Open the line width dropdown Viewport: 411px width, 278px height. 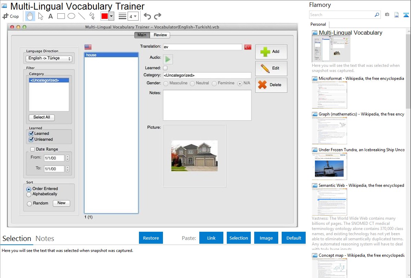[x=133, y=16]
